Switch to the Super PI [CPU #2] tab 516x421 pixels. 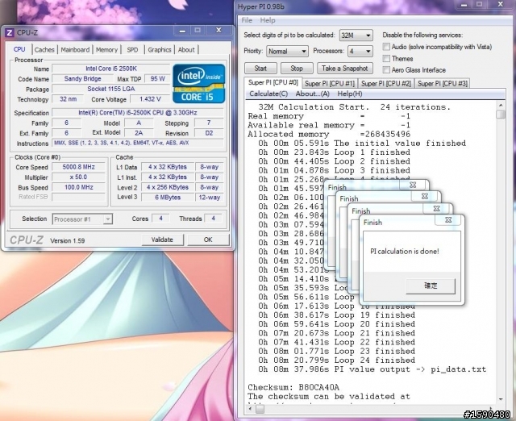pyautogui.click(x=386, y=84)
